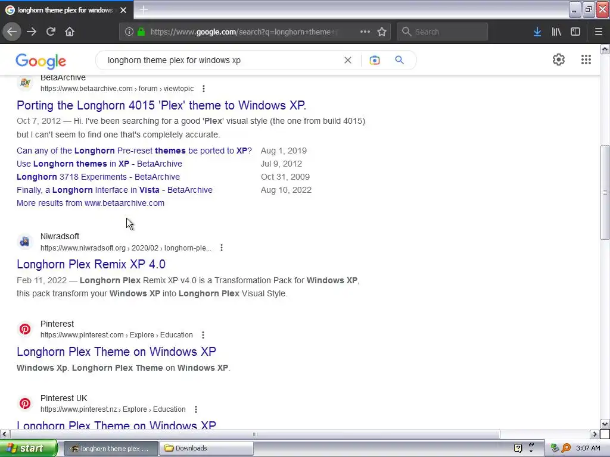Close the longhorn theme plex tab

[123, 10]
